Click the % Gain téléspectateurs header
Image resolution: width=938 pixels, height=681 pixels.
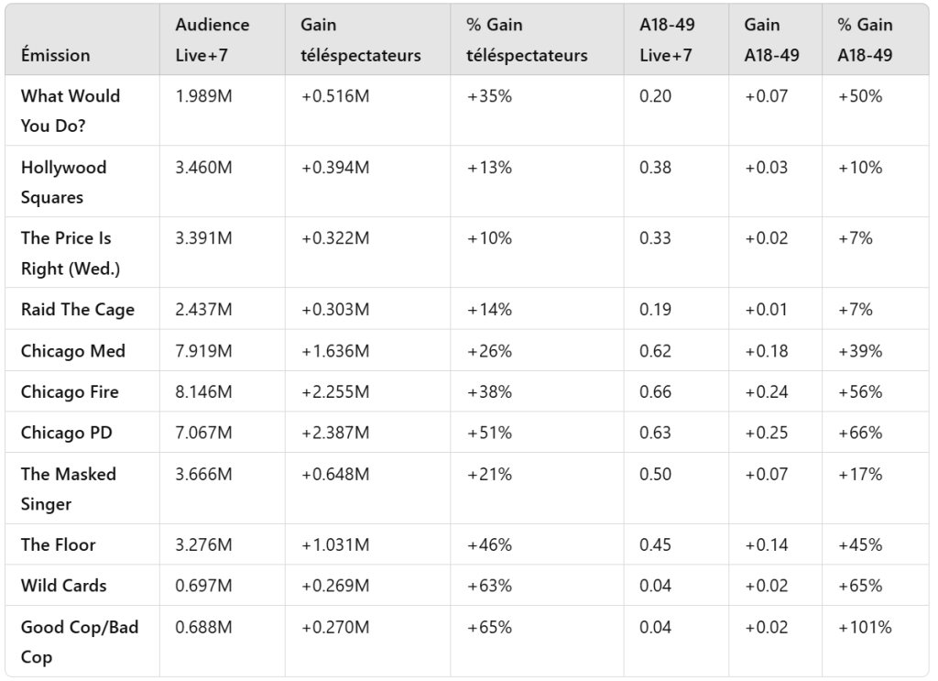click(x=526, y=40)
